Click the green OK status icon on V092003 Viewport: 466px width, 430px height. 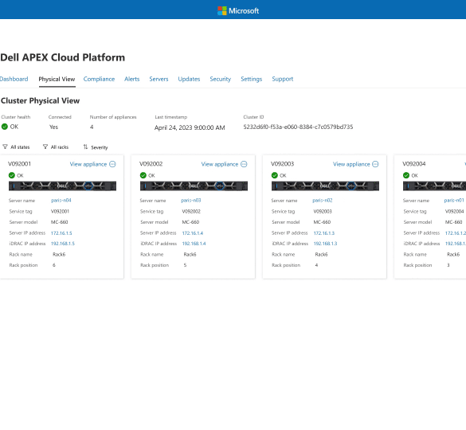275,175
